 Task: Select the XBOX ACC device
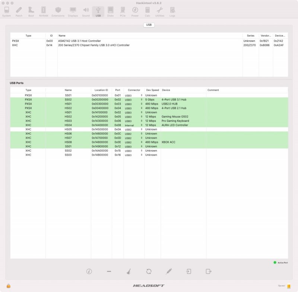[x=168, y=142]
